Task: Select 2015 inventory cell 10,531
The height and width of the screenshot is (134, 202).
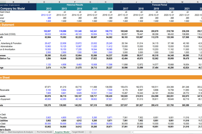Action: pyautogui.click(x=94, y=93)
